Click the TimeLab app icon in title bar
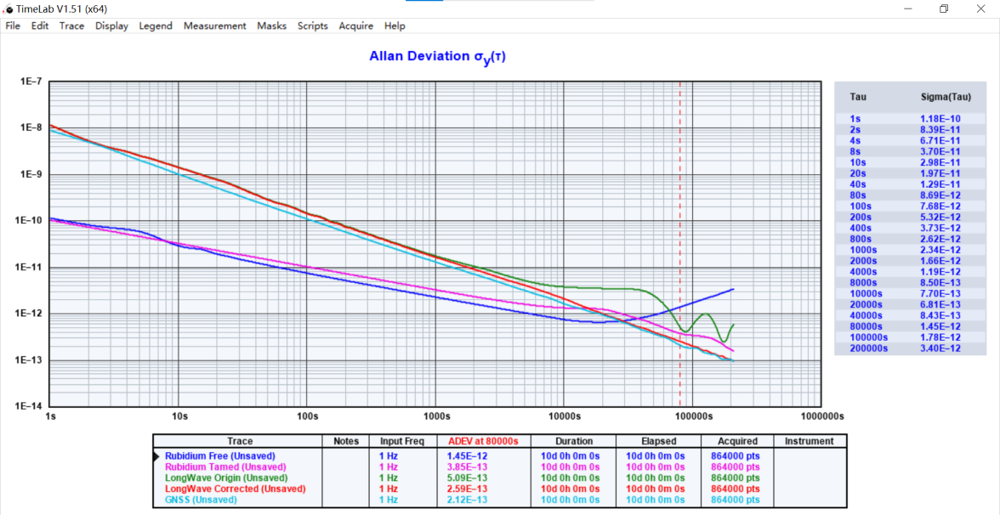 9,8
